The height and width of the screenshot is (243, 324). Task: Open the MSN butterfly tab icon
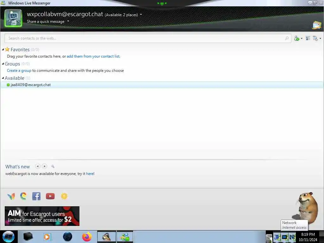pos(11,196)
